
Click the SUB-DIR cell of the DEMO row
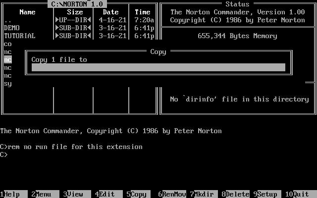tap(73, 28)
